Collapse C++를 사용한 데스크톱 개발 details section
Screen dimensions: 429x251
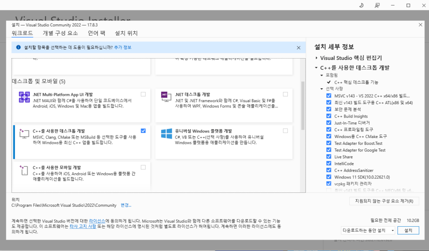click(x=316, y=67)
